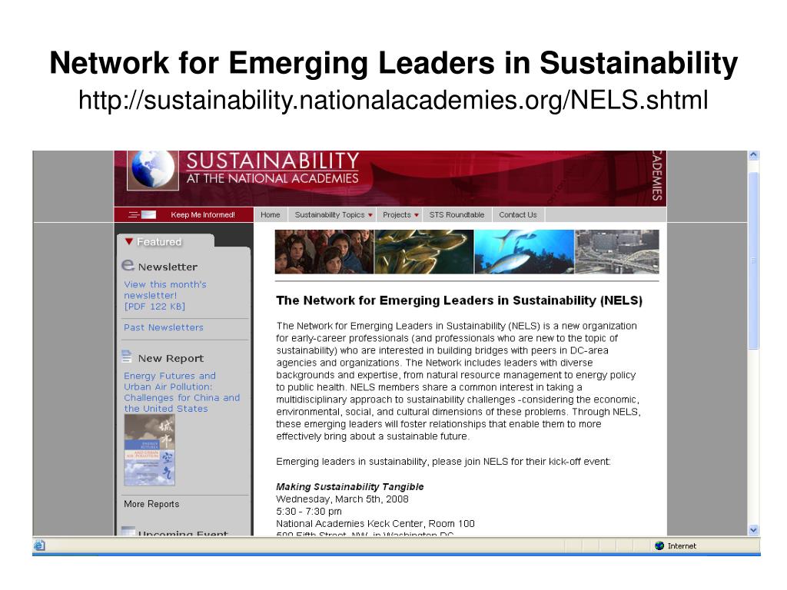
Task: Click the National Academies Keck Center, Room 100 text
Action: point(375,524)
